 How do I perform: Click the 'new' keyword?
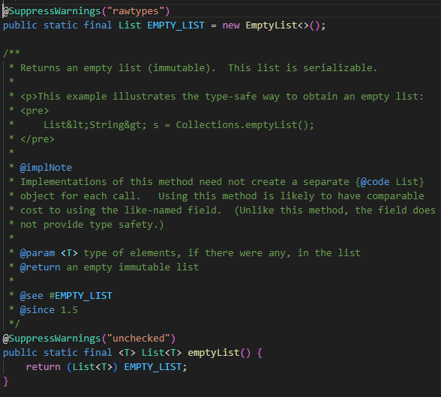(231, 25)
